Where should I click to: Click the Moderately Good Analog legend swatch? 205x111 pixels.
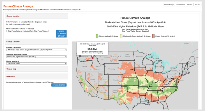click(121, 36)
